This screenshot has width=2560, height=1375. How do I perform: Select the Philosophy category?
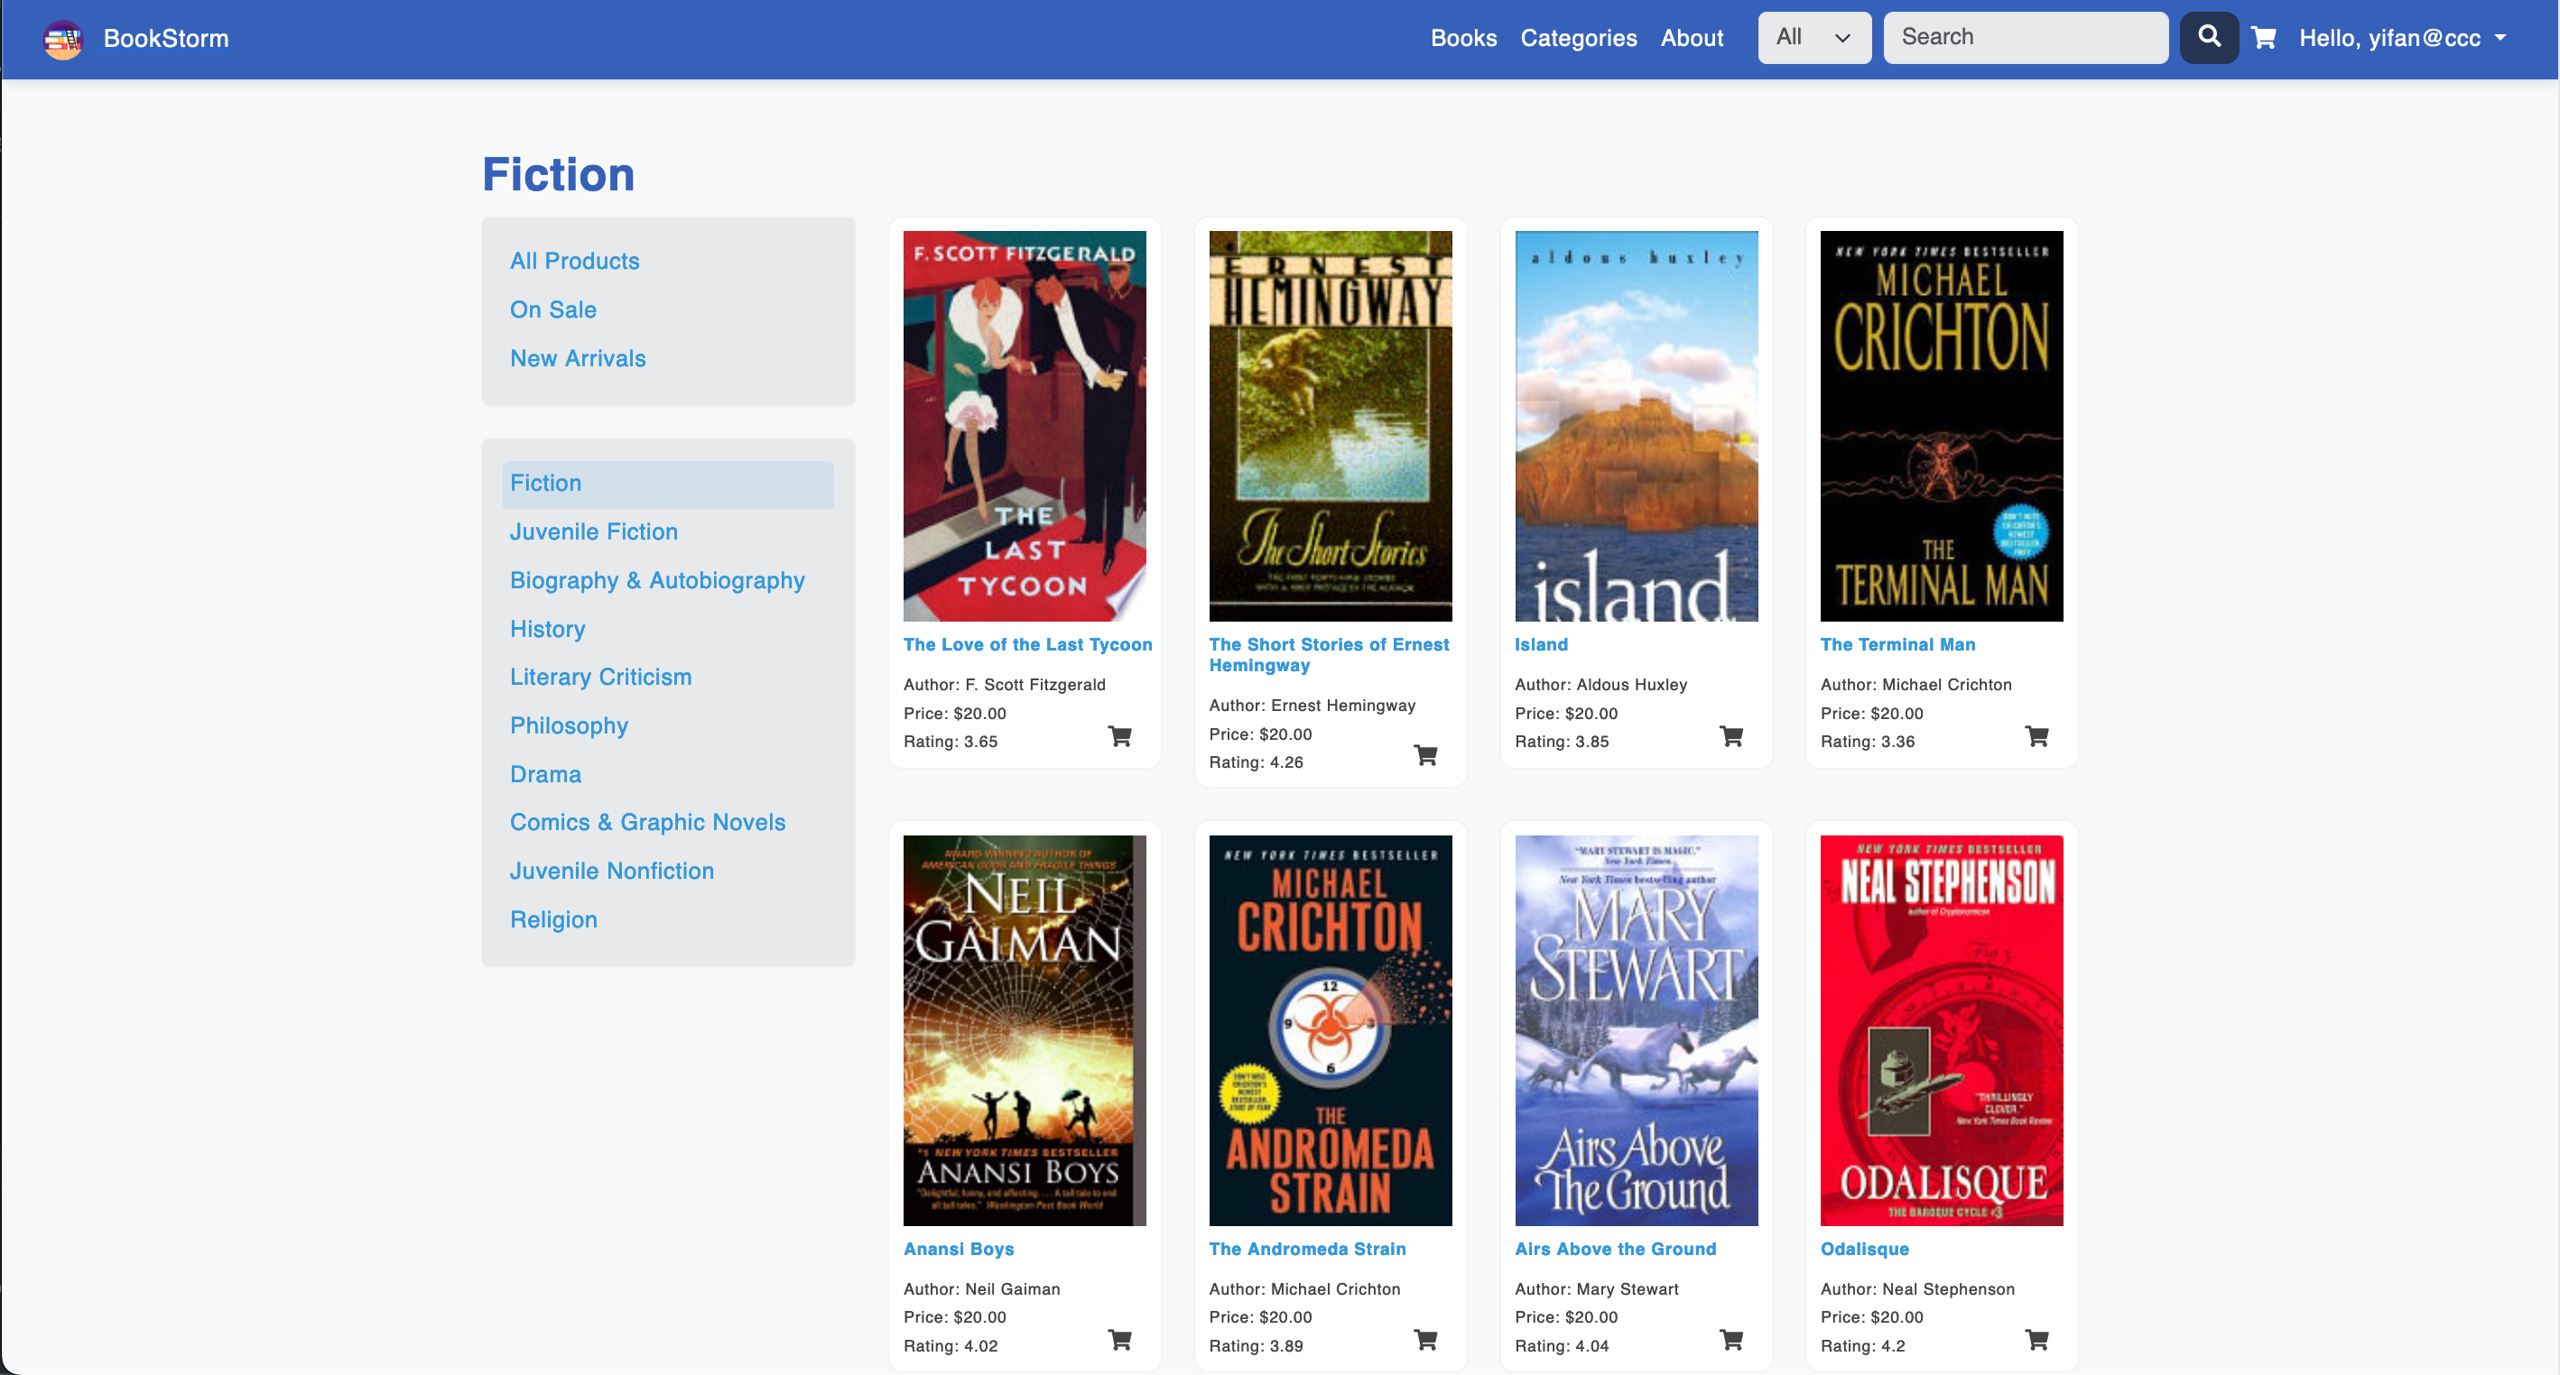(x=569, y=725)
